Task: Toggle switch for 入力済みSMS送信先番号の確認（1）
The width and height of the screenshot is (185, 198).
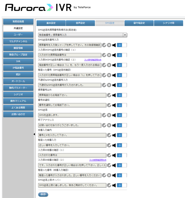Action: 122,55
